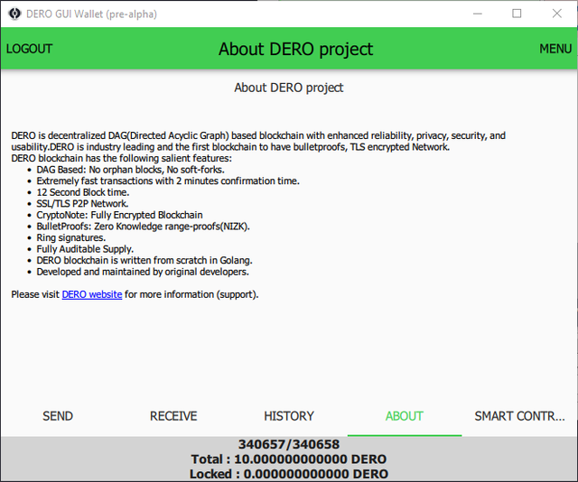Click the 'About DERO project' green header title
Screen dimensions: 578x482
295,49
